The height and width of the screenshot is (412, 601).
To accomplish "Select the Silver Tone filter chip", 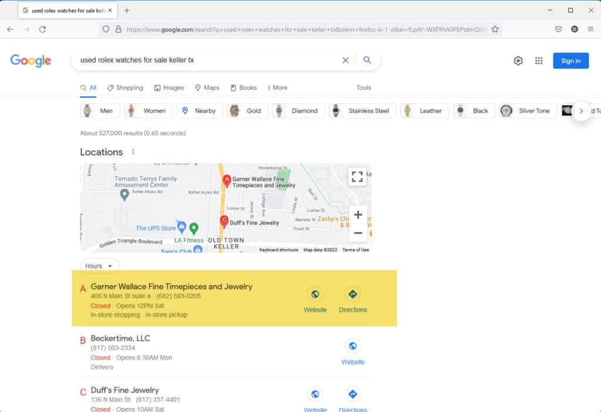I will point(528,111).
